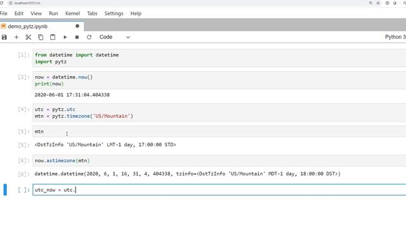
Task: Open the Settings menu
Action: click(114, 13)
